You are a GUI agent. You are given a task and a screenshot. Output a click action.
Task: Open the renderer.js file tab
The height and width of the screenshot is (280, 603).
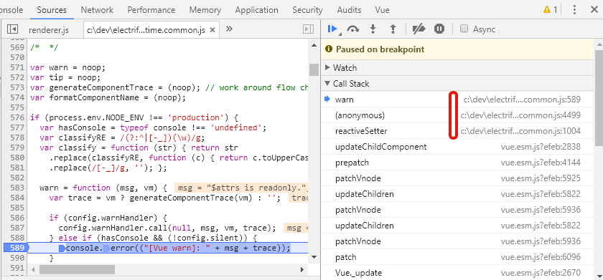pos(49,30)
